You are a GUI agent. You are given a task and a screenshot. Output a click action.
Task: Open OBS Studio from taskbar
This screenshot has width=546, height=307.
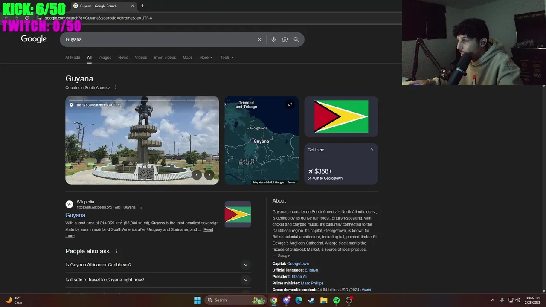click(349, 300)
